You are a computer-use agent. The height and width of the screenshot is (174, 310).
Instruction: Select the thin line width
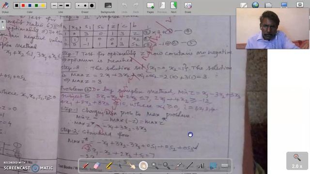point(54,5)
